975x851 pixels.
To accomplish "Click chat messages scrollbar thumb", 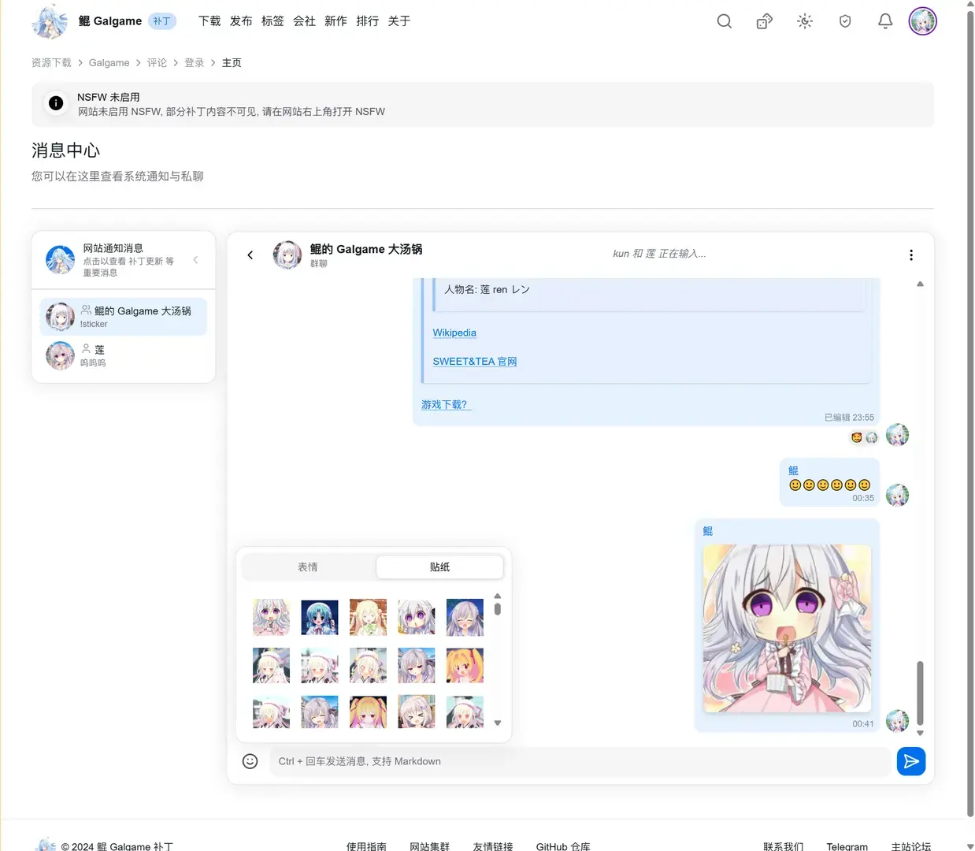I will [920, 693].
